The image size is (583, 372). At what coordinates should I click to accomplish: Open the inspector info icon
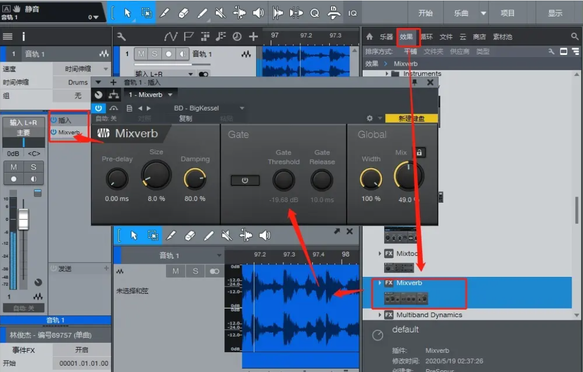point(23,36)
